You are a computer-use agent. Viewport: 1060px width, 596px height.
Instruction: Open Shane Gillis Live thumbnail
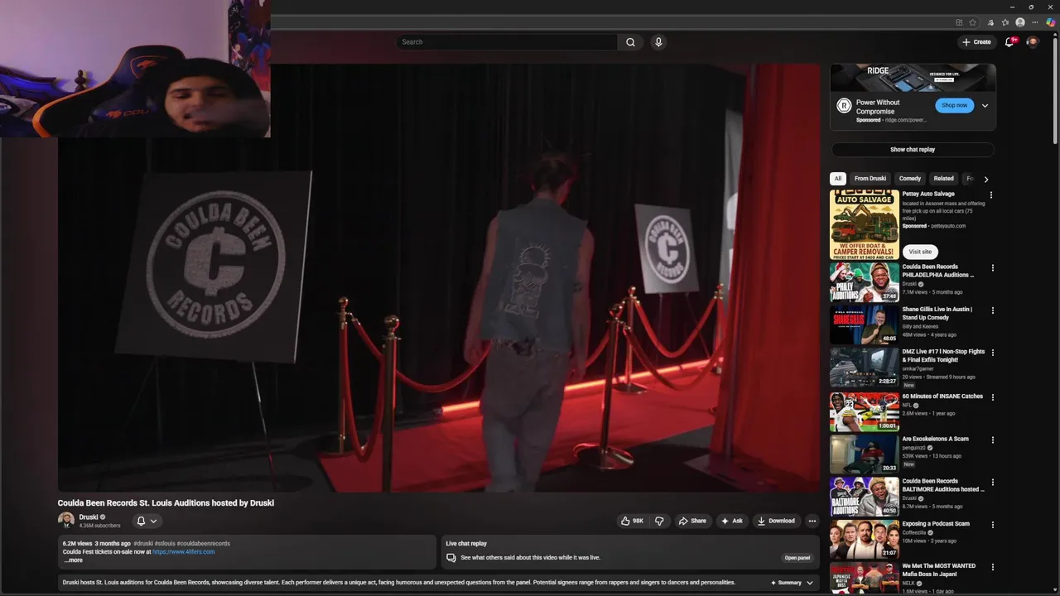pyautogui.click(x=865, y=324)
